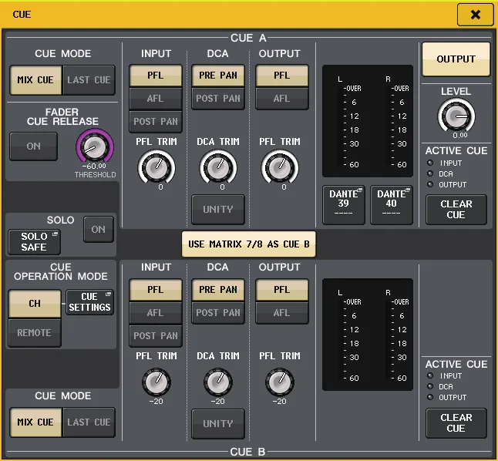The image size is (498, 461).
Task: Set CUE B OUTPUT to AFL
Action: click(281, 313)
